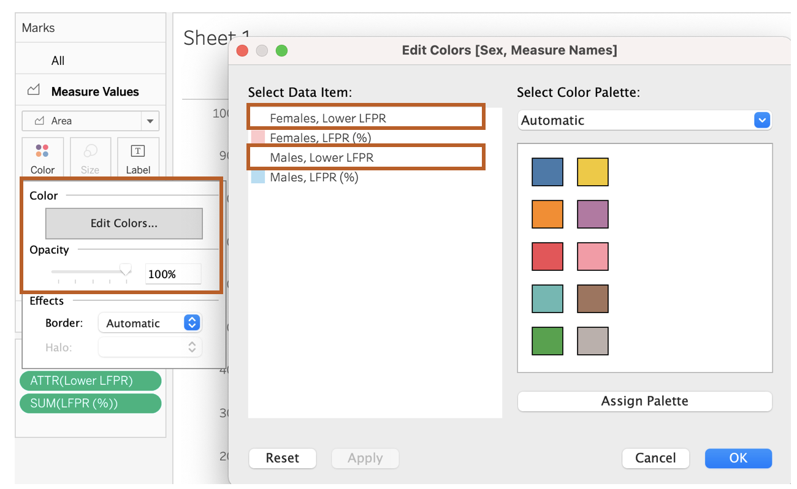Click Cancel in Edit Colors dialog

[x=655, y=458]
